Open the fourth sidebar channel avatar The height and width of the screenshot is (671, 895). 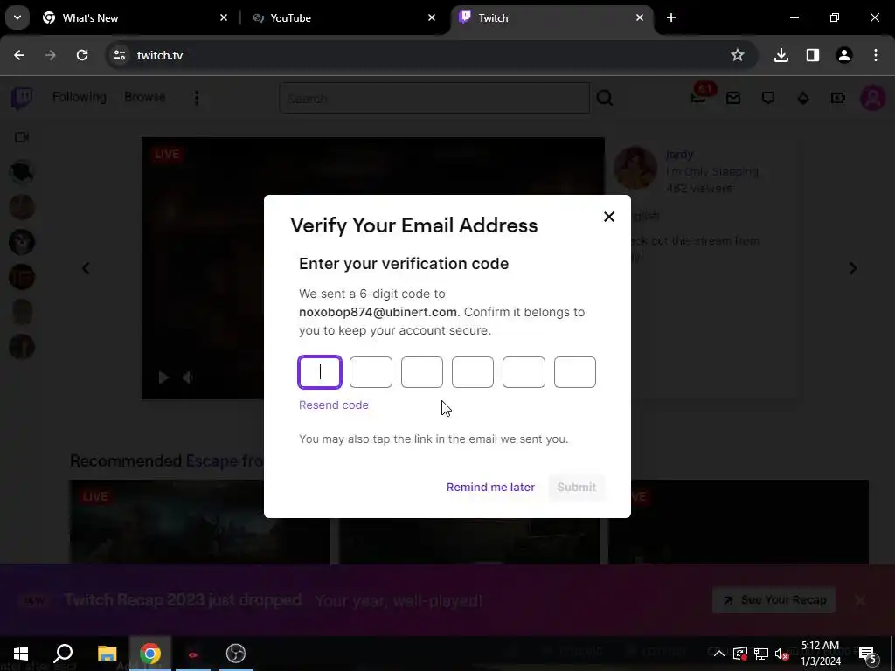22,277
